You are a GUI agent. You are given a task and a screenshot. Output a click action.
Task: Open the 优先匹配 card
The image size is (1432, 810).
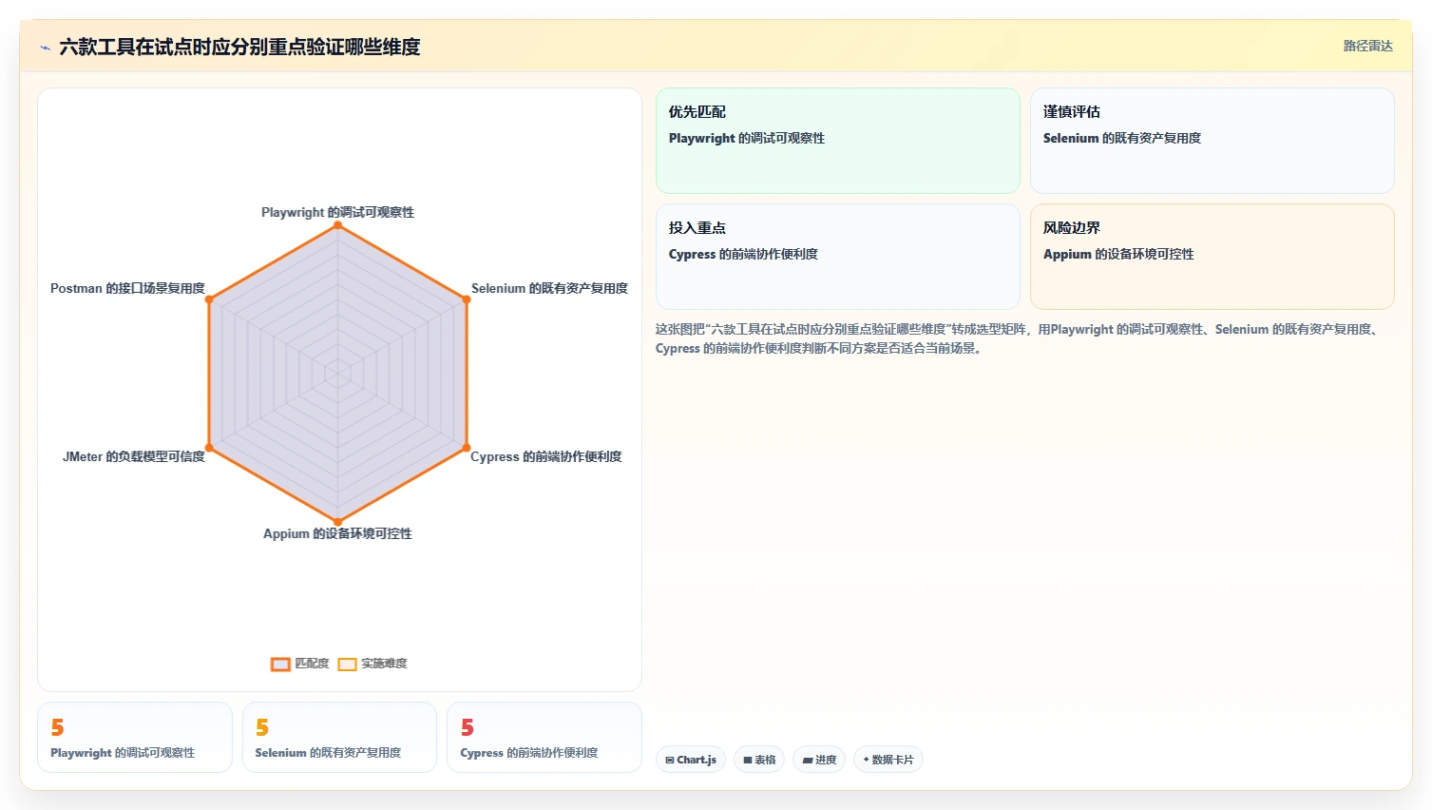click(x=837, y=141)
